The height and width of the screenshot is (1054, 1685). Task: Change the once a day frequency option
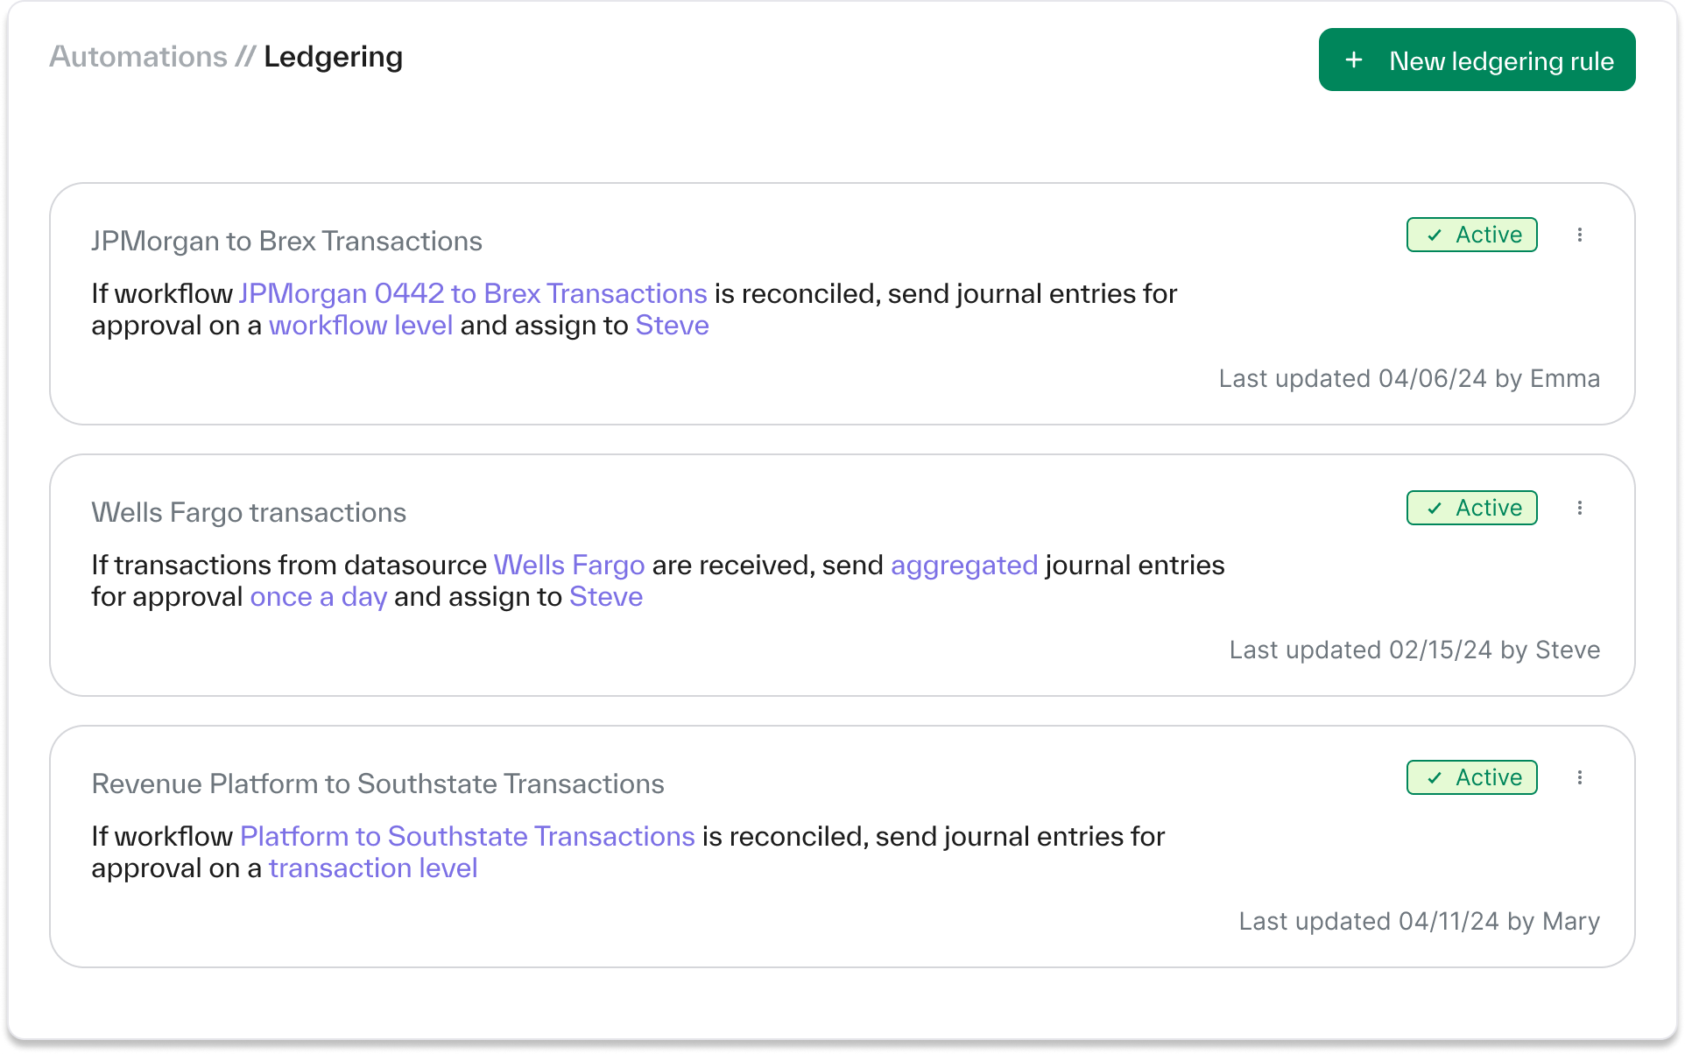tap(319, 597)
